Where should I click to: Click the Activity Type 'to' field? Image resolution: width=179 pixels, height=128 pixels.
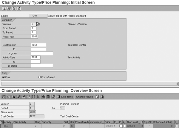pos(36,62)
